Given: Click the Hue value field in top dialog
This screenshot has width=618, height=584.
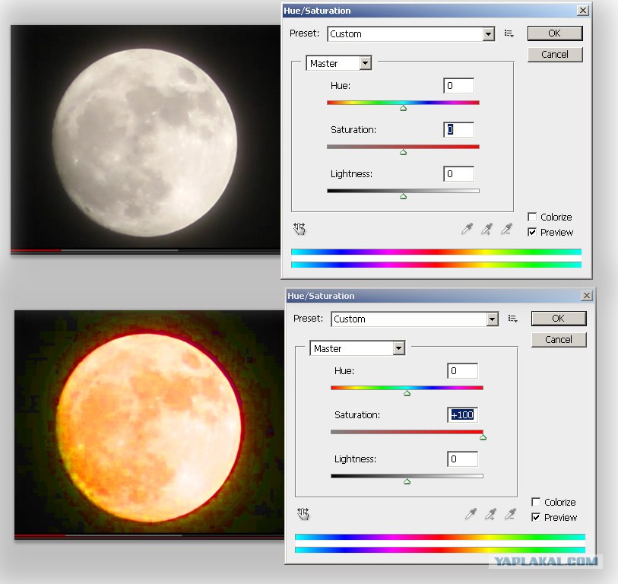Looking at the screenshot, I should (x=459, y=86).
